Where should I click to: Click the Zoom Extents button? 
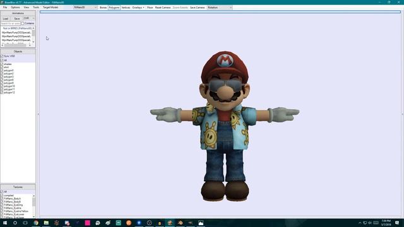tap(180, 8)
